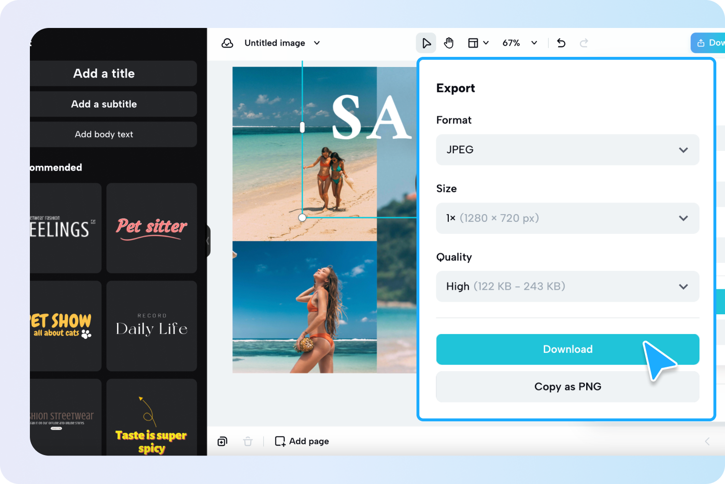Open the Quality dropdown set to High

567,286
